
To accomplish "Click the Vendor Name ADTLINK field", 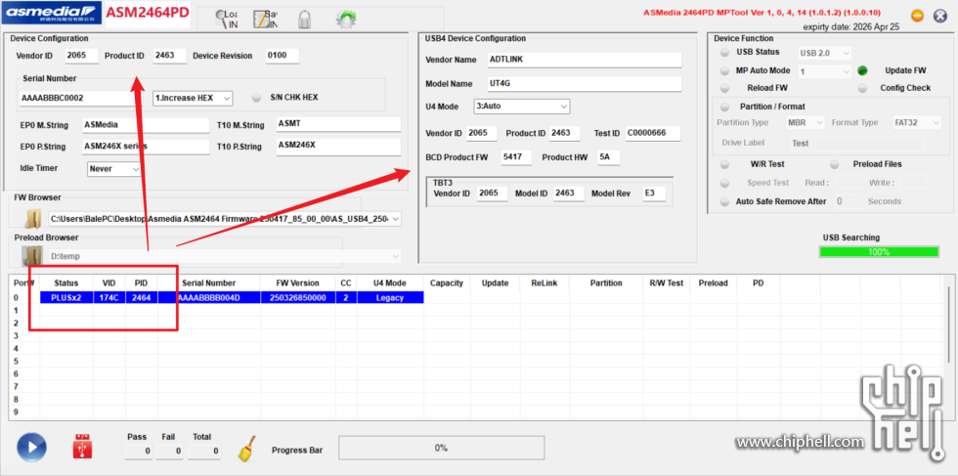I will coord(585,60).
